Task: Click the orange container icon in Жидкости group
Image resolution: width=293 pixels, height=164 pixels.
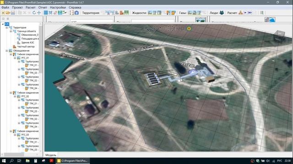Action: click(174, 13)
